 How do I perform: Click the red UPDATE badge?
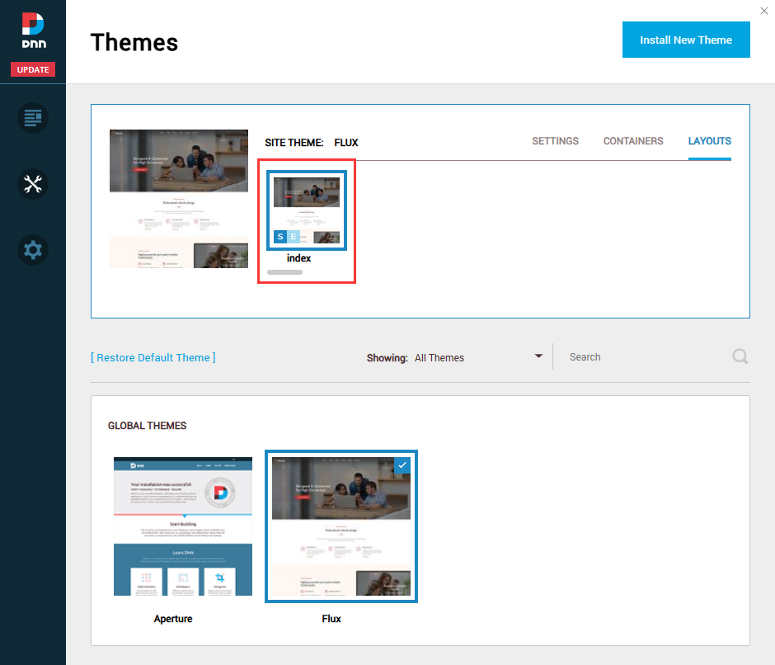(33, 69)
